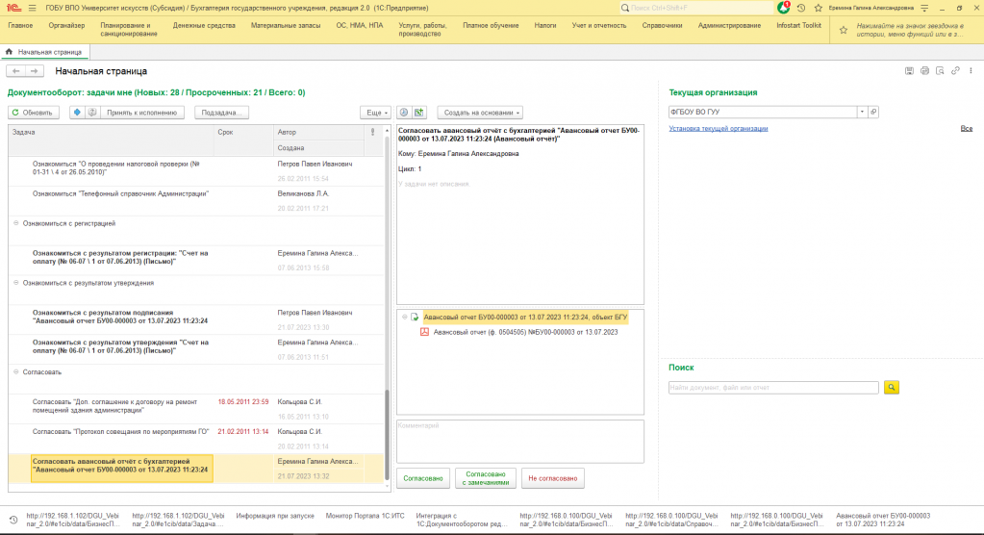Click the yellow search magnifier button
This screenshot has height=535, width=984.
[892, 387]
